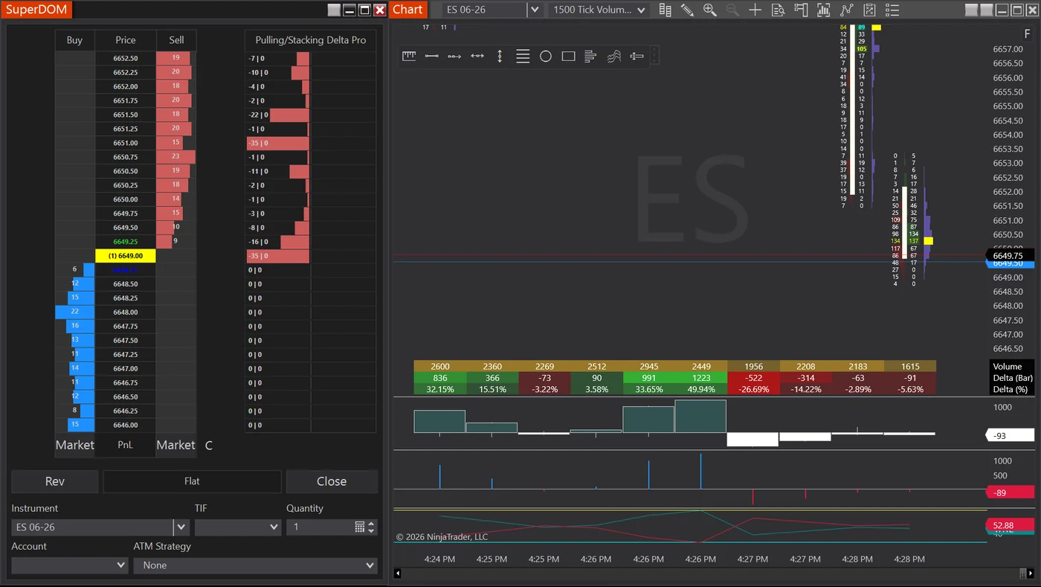1041x587 pixels.
Task: Click the Quantity input field
Action: tap(320, 527)
